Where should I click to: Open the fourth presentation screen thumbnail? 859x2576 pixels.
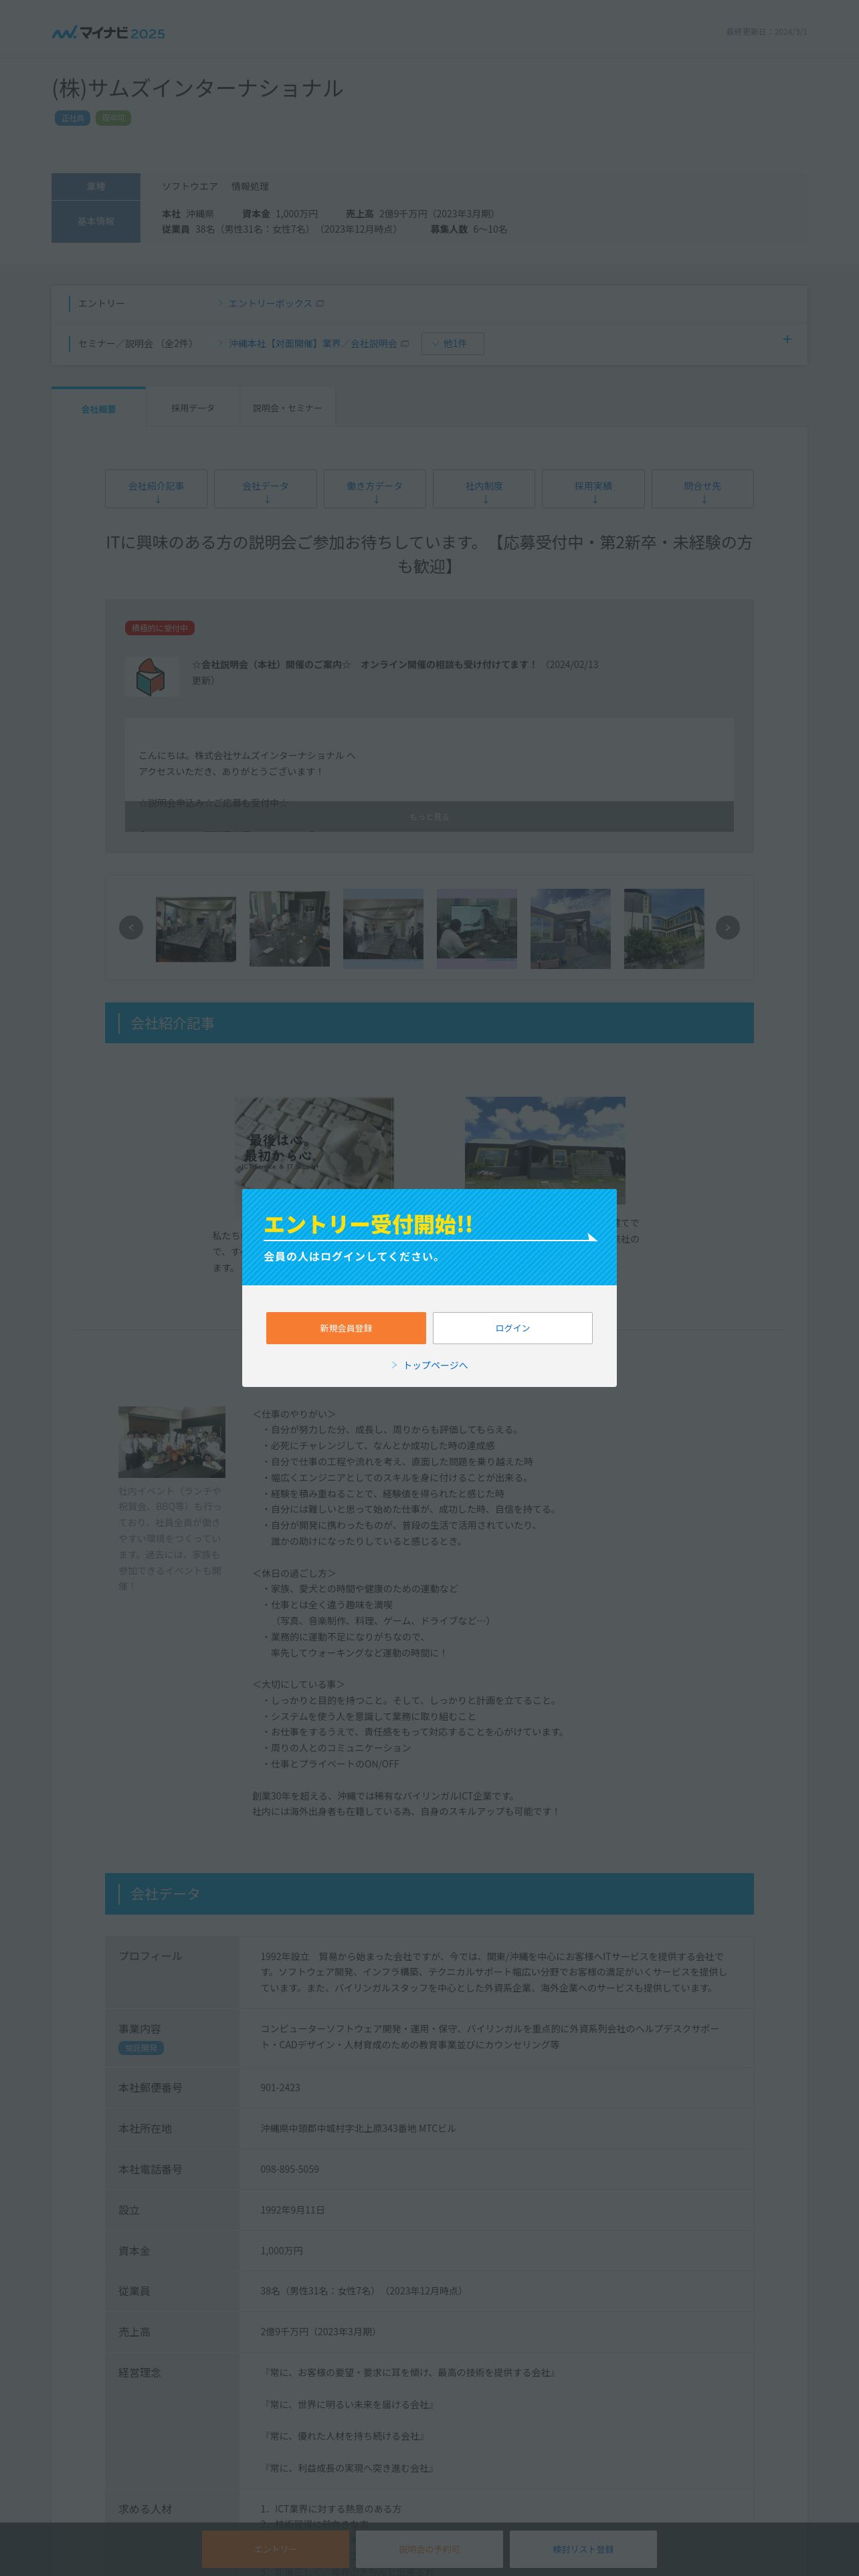coord(477,929)
